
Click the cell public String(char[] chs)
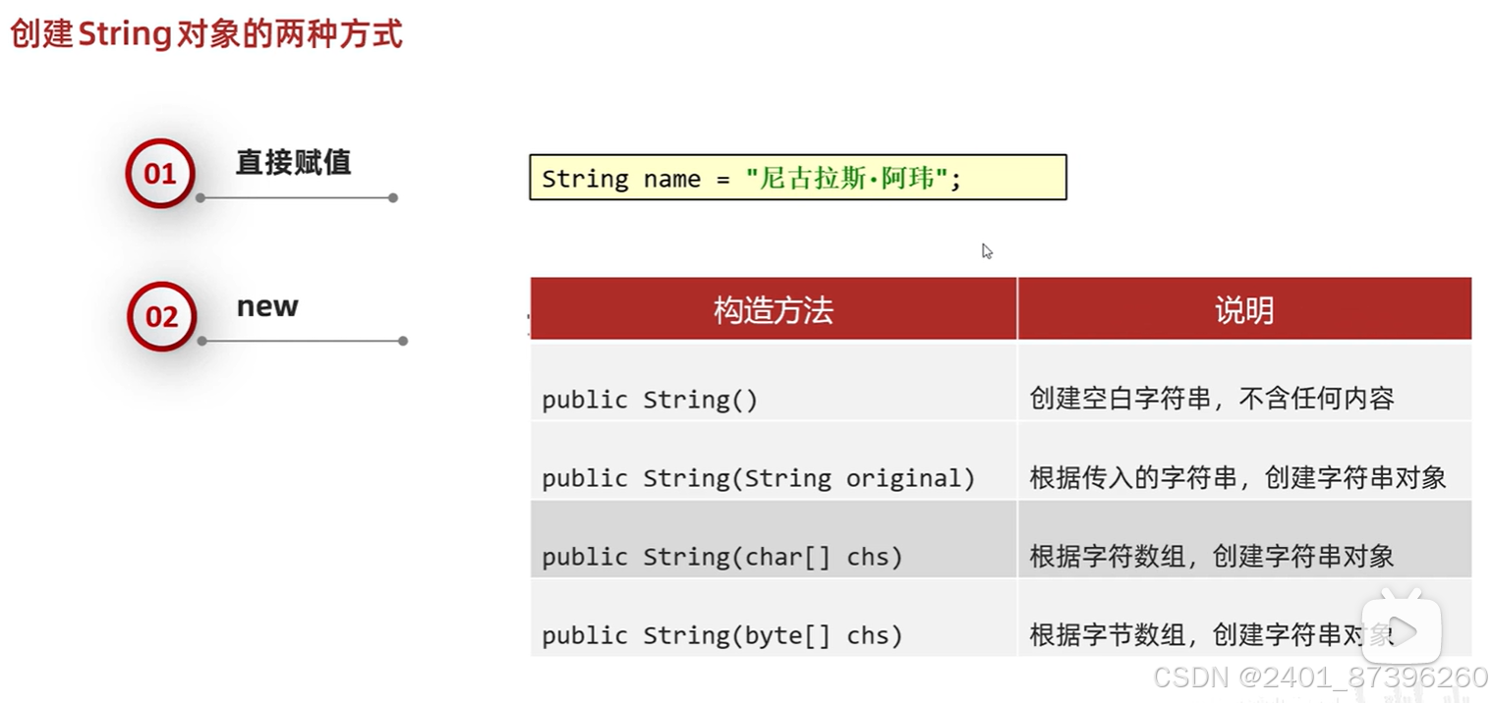(x=774, y=539)
